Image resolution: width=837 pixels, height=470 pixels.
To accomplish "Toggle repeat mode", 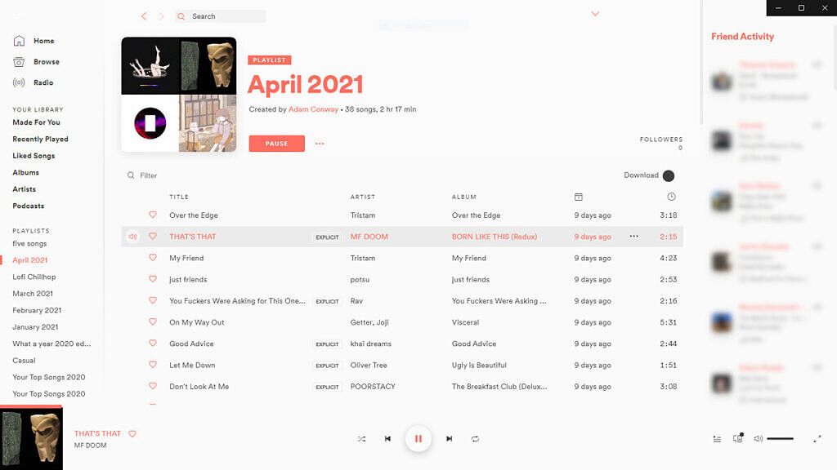I will (477, 438).
